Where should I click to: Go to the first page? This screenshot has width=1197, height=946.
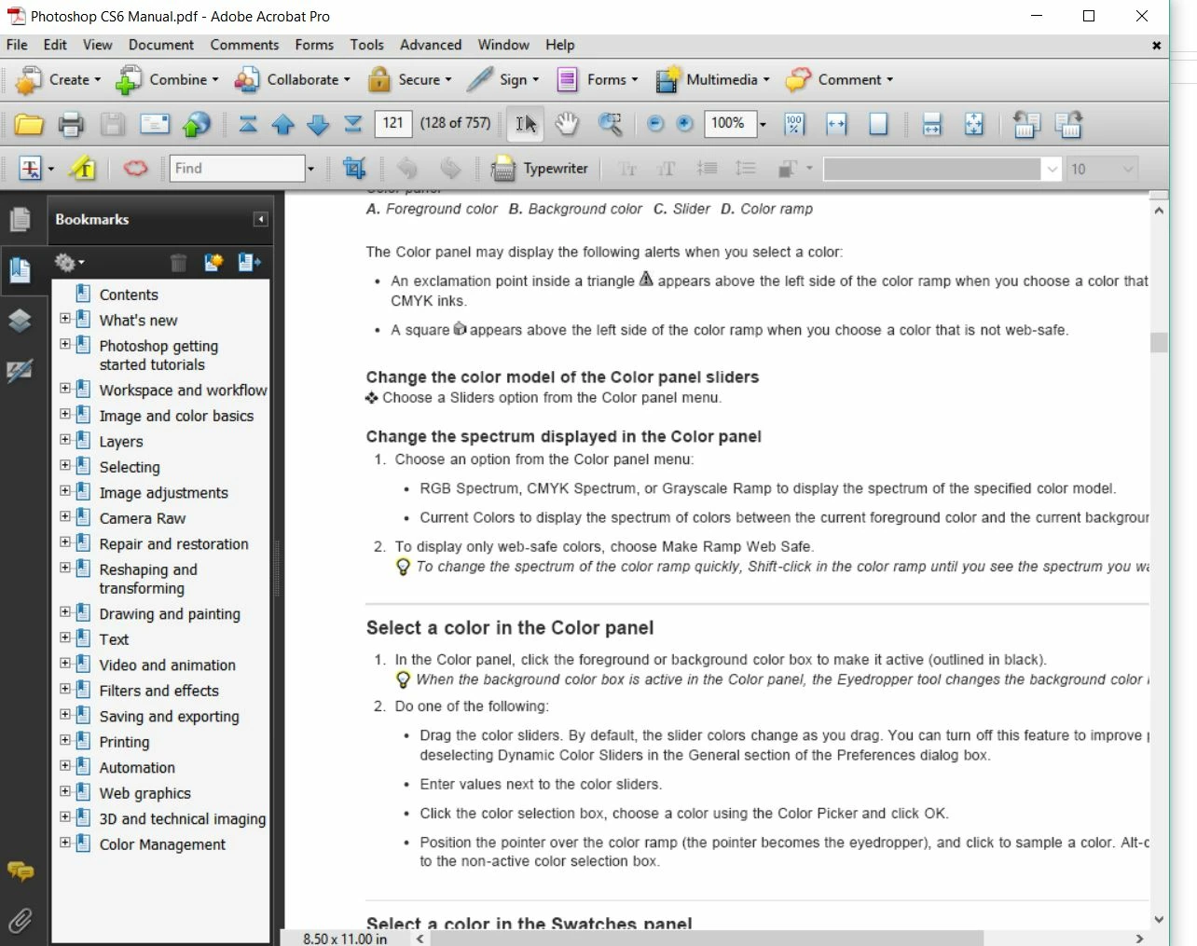248,124
